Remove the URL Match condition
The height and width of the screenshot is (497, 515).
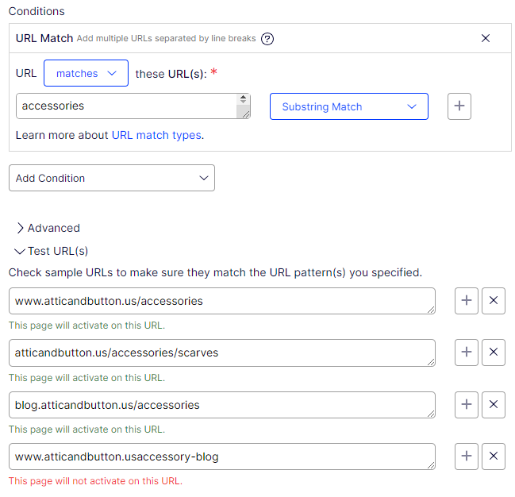[x=486, y=38]
